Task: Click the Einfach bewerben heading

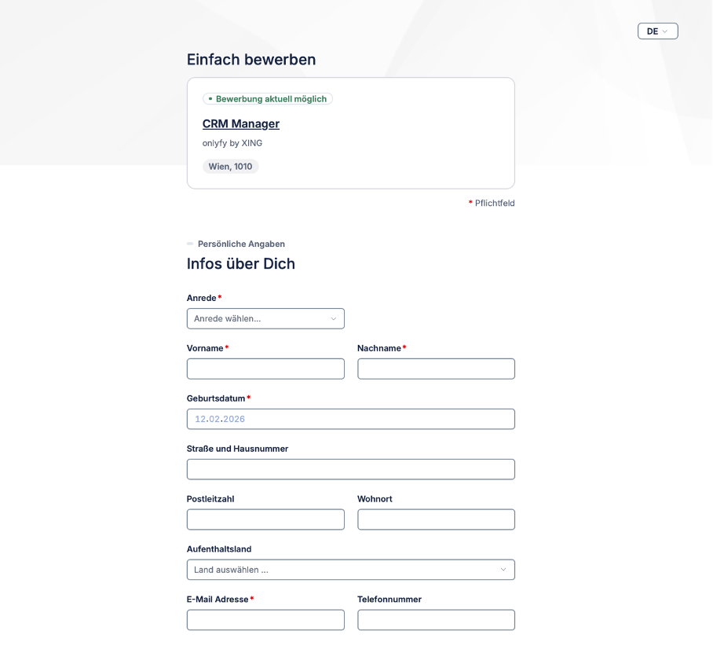Action: tap(251, 60)
